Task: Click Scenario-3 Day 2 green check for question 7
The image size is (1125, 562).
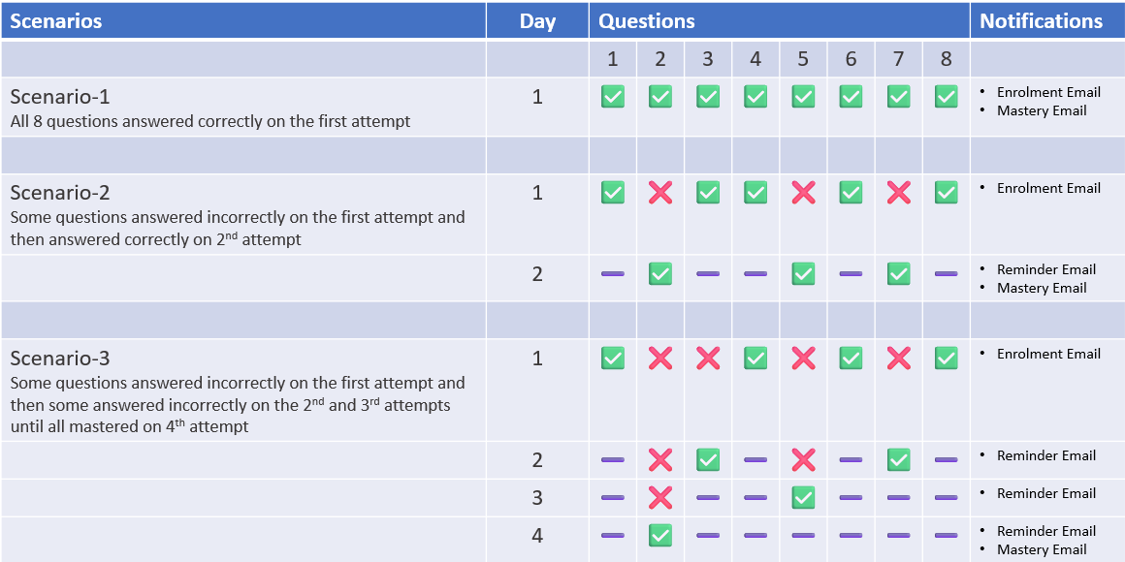Action: point(899,460)
